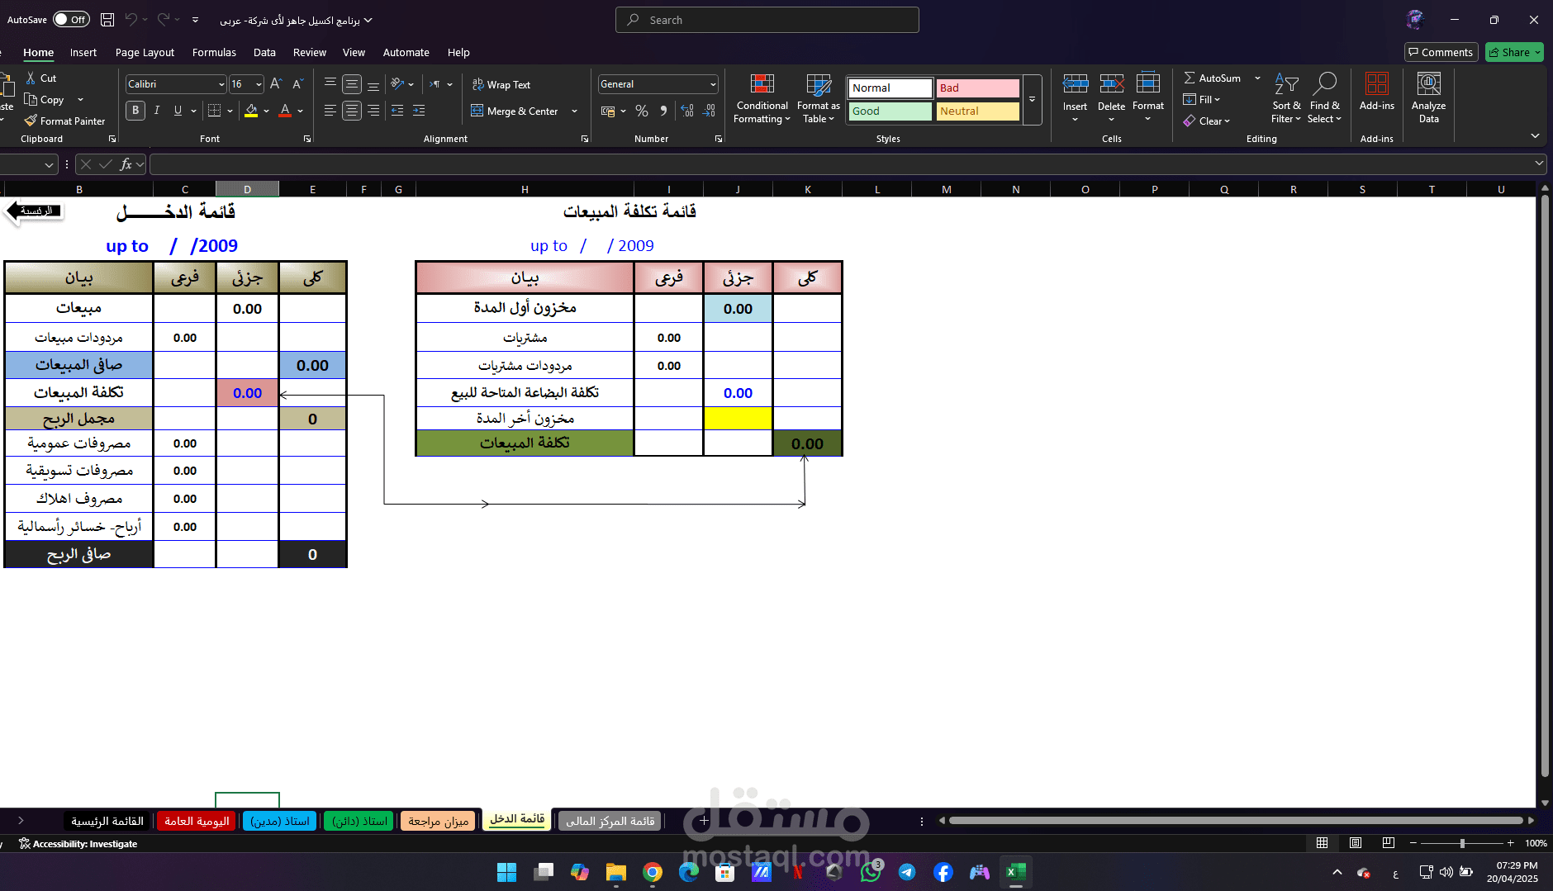This screenshot has width=1553, height=891.
Task: Click the Cut scissors icon
Action: [x=31, y=78]
